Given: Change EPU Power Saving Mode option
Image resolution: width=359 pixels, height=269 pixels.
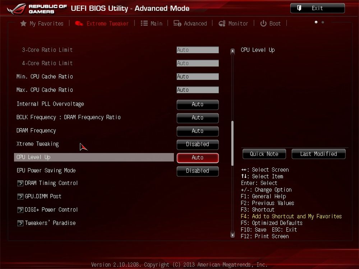Looking at the screenshot, I should coord(198,171).
